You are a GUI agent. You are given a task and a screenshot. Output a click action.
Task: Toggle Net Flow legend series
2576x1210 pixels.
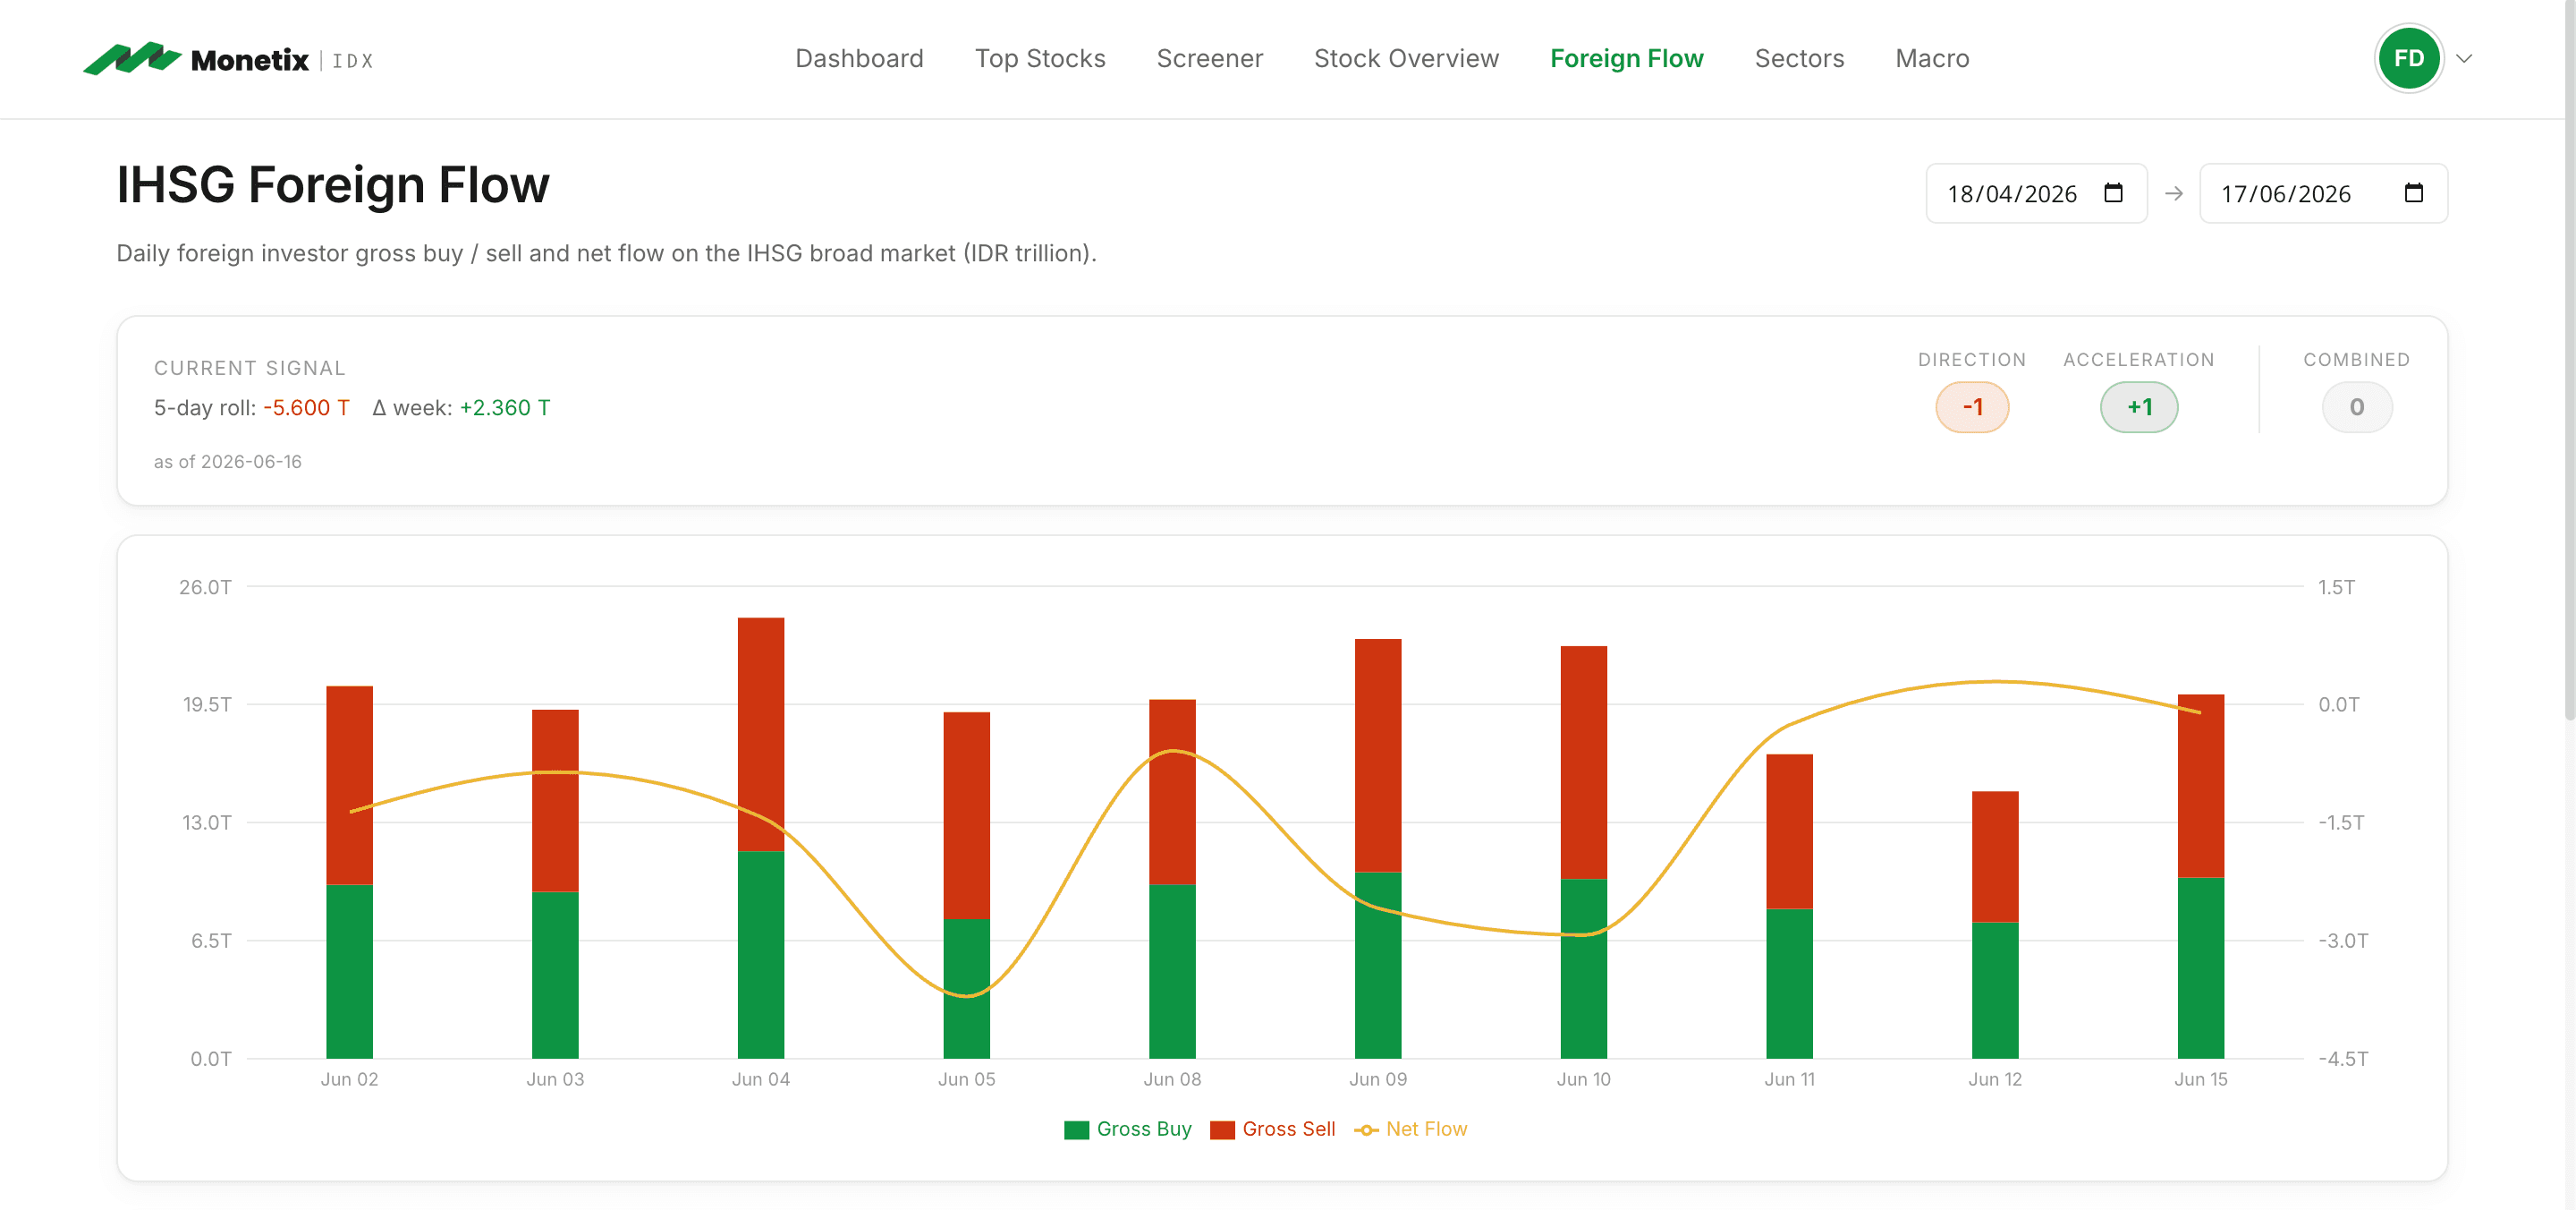pyautogui.click(x=1410, y=1129)
